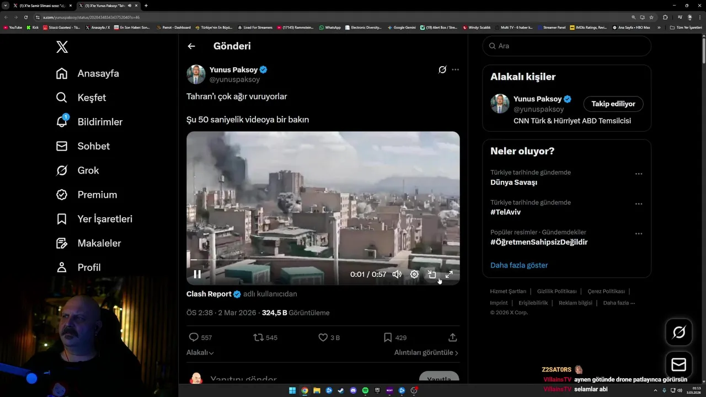Switch to Samir Slimani browser tab
Viewport: 706px width, 397px height.
(x=43, y=6)
